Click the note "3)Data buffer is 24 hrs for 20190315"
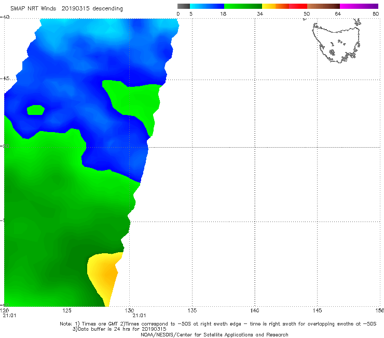Viewport: 384px width, 338px height. coord(119,329)
